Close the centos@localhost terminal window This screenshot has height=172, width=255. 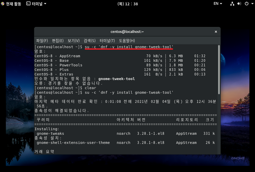pos(216,32)
